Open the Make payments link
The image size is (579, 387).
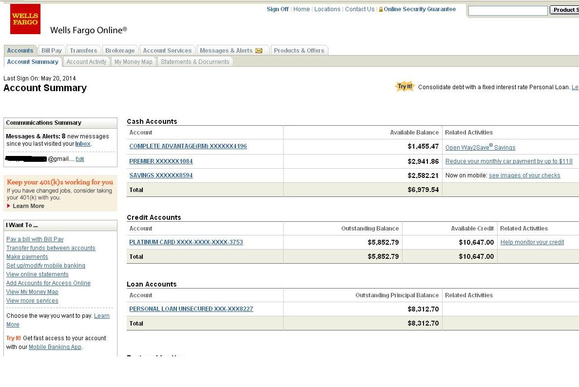[x=27, y=257]
